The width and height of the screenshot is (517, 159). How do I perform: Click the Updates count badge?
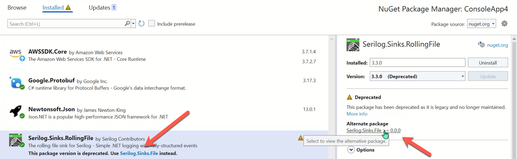114,7
